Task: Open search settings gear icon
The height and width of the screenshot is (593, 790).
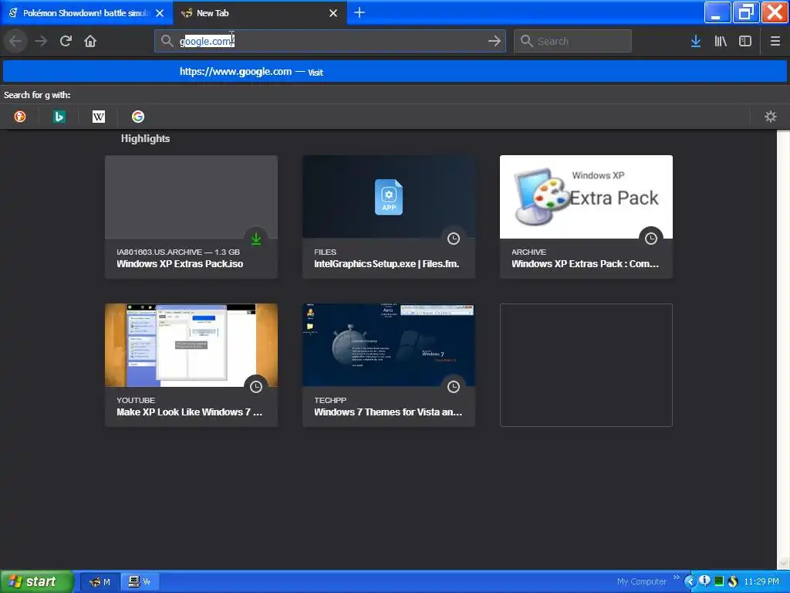Action: pyautogui.click(x=771, y=117)
